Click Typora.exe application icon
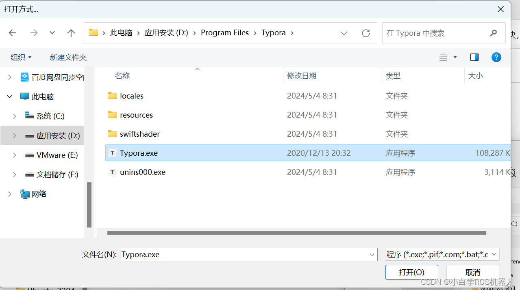The width and height of the screenshot is (520, 290). click(113, 153)
